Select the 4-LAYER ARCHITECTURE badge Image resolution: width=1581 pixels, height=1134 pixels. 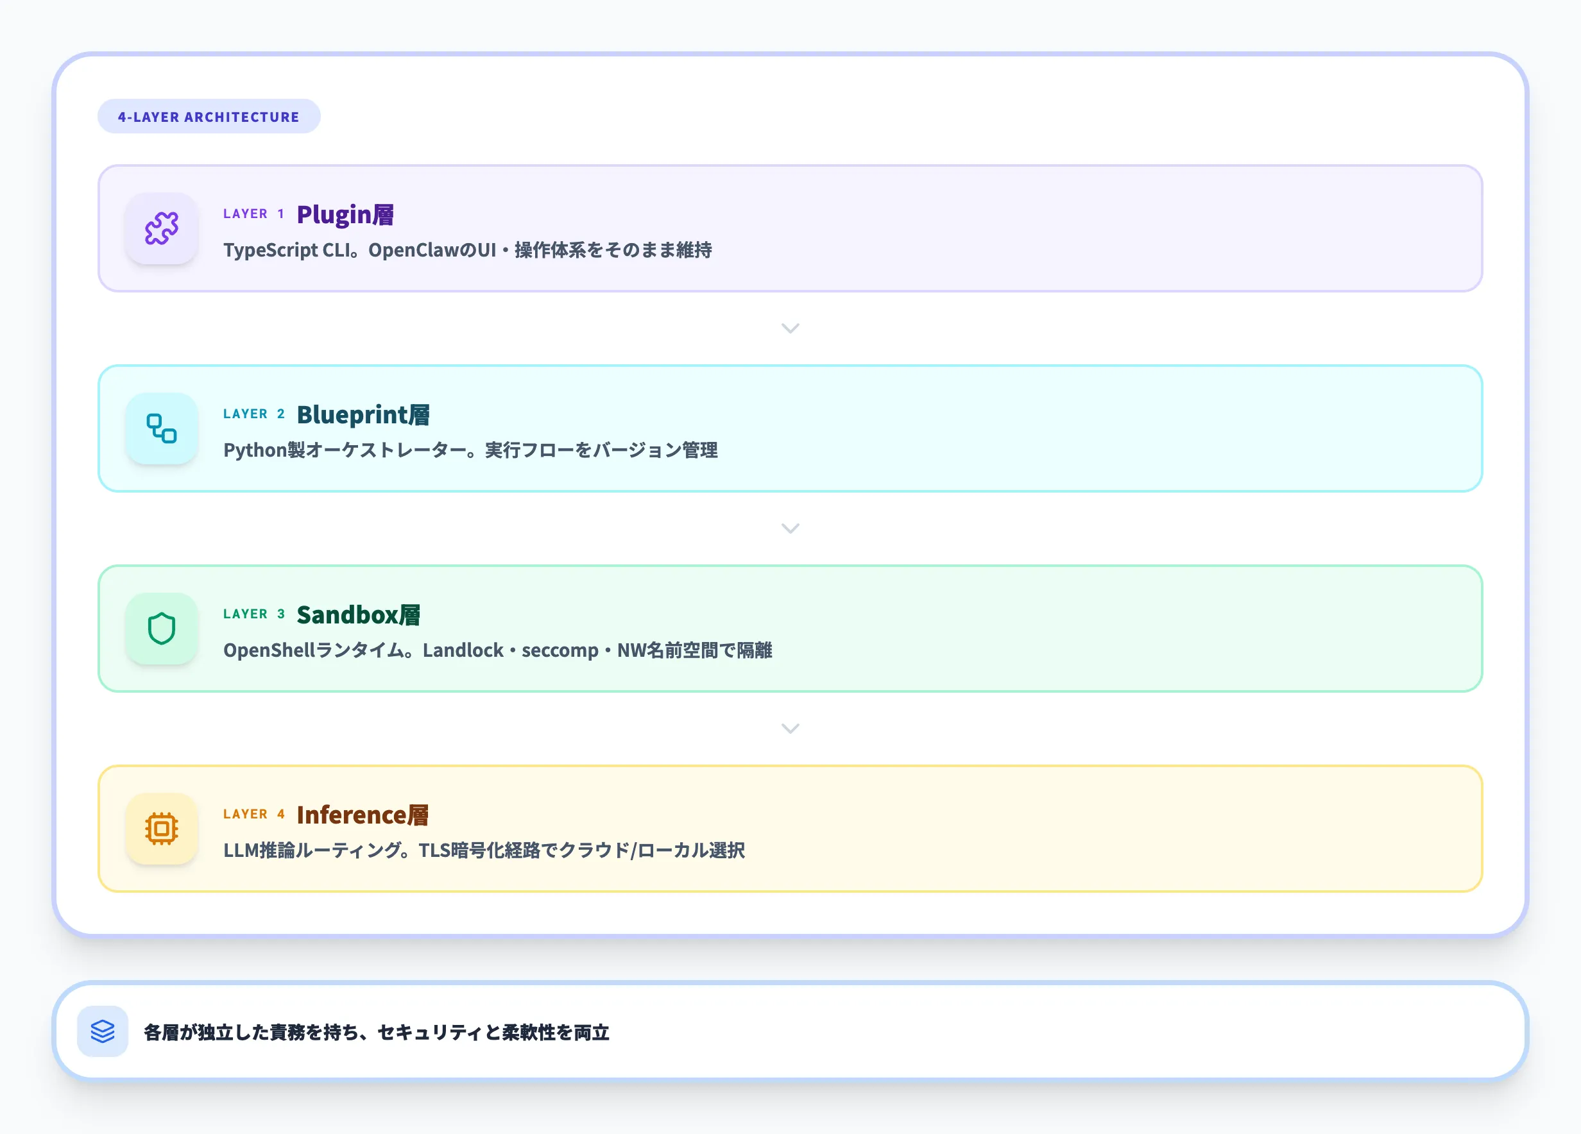click(x=209, y=116)
